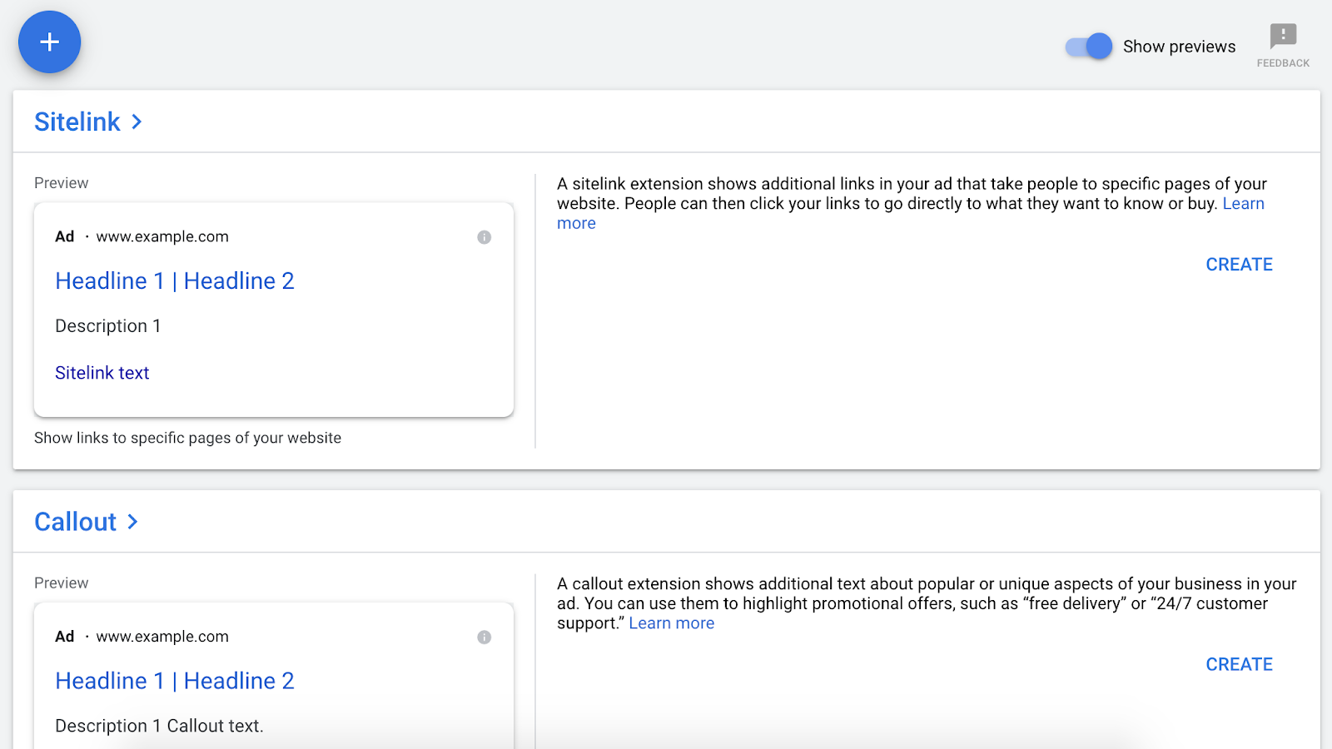Disable the Show previews toggle
Screen dimensions: 1332x749
(x=1089, y=47)
